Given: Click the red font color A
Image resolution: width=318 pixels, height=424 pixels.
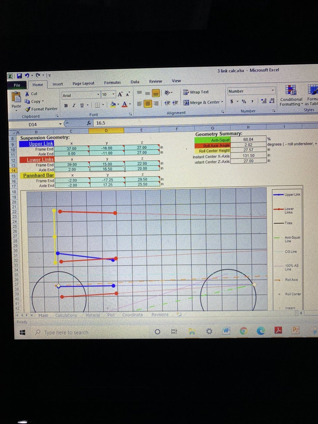Looking at the screenshot, I should pos(125,104).
